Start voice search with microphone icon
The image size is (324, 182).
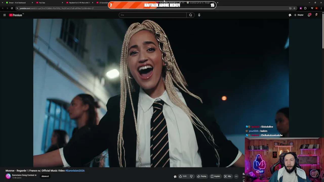tap(199, 15)
